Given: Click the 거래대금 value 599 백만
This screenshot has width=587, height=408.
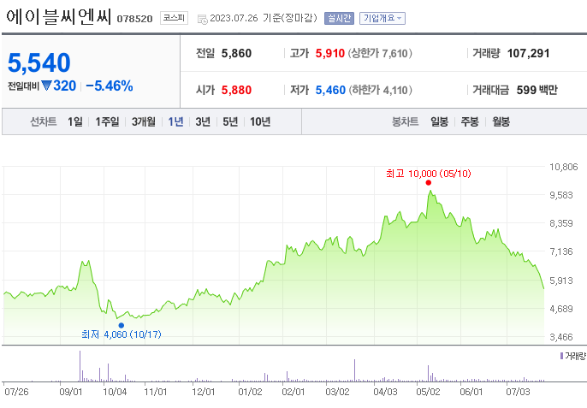Looking at the screenshot, I should (537, 90).
